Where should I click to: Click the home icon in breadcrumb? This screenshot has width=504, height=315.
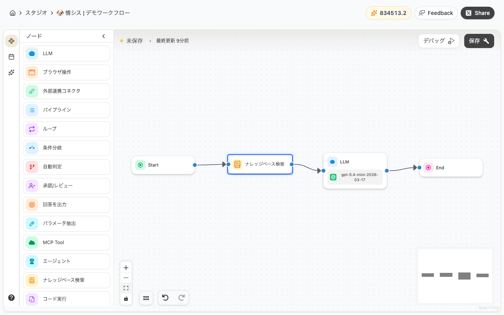13,13
